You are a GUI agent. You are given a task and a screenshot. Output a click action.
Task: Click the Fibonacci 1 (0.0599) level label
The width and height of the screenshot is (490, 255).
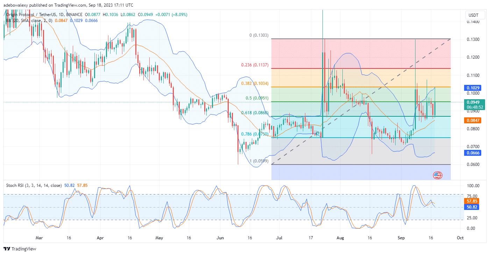click(258, 161)
